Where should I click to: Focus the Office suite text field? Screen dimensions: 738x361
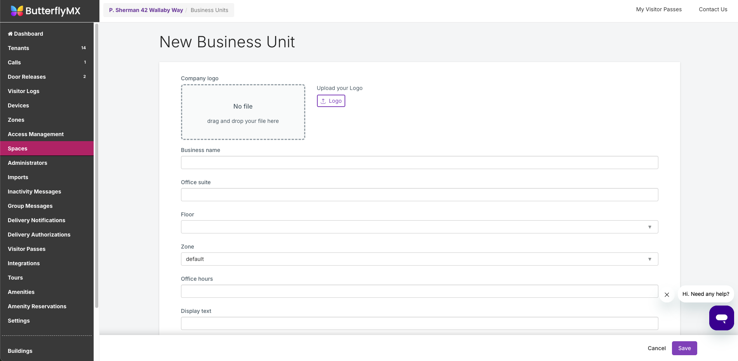tap(419, 195)
